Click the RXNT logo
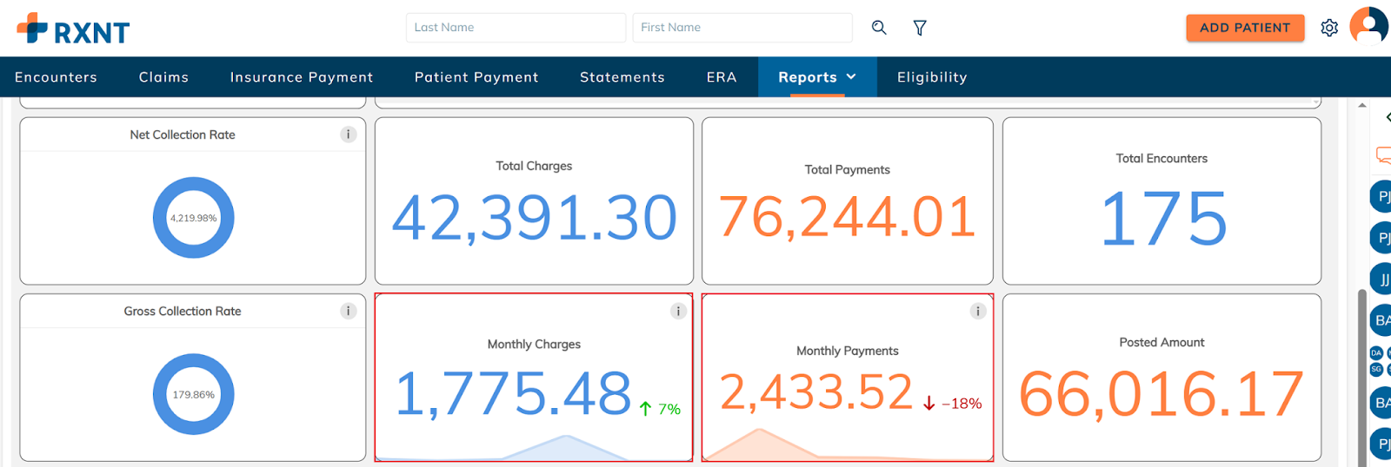Screen dimensions: 1391x467 coord(73,30)
